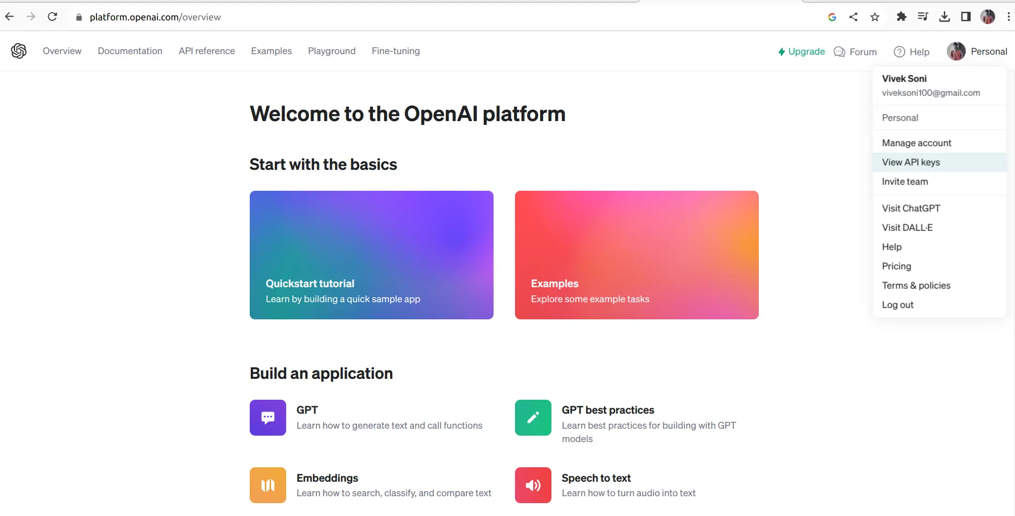Click Help in the top navigation
Image resolution: width=1015 pixels, height=516 pixels.
click(x=912, y=52)
